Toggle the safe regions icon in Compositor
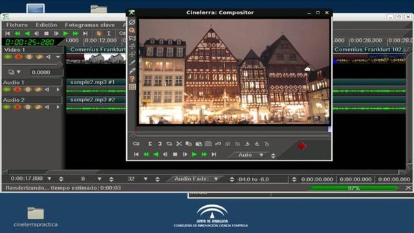Viewport: 414px width, 233px height. tap(132, 87)
